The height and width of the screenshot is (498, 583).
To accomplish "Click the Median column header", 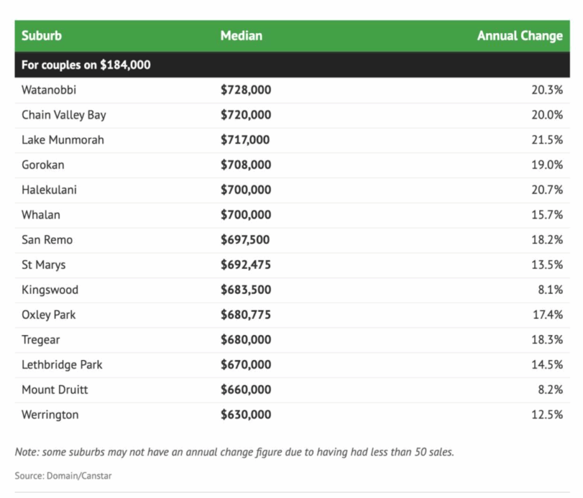I will click(x=241, y=36).
